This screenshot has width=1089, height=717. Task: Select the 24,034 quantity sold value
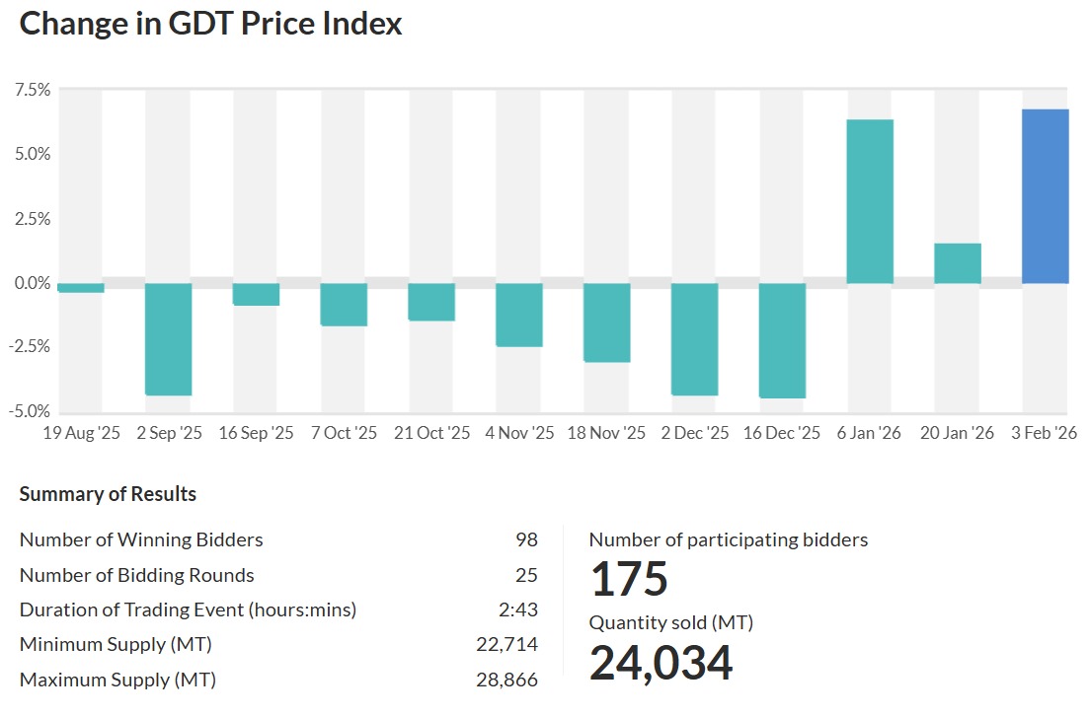pos(661,663)
